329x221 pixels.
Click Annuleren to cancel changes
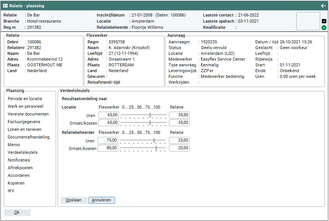[x=101, y=200]
